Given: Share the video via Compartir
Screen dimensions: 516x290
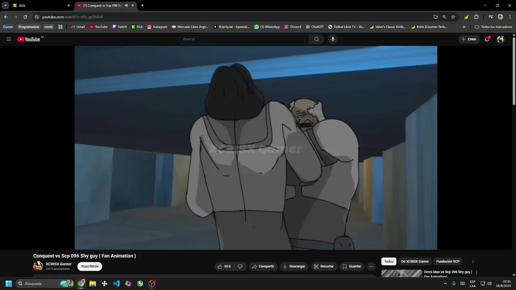Looking at the screenshot, I should [263, 266].
